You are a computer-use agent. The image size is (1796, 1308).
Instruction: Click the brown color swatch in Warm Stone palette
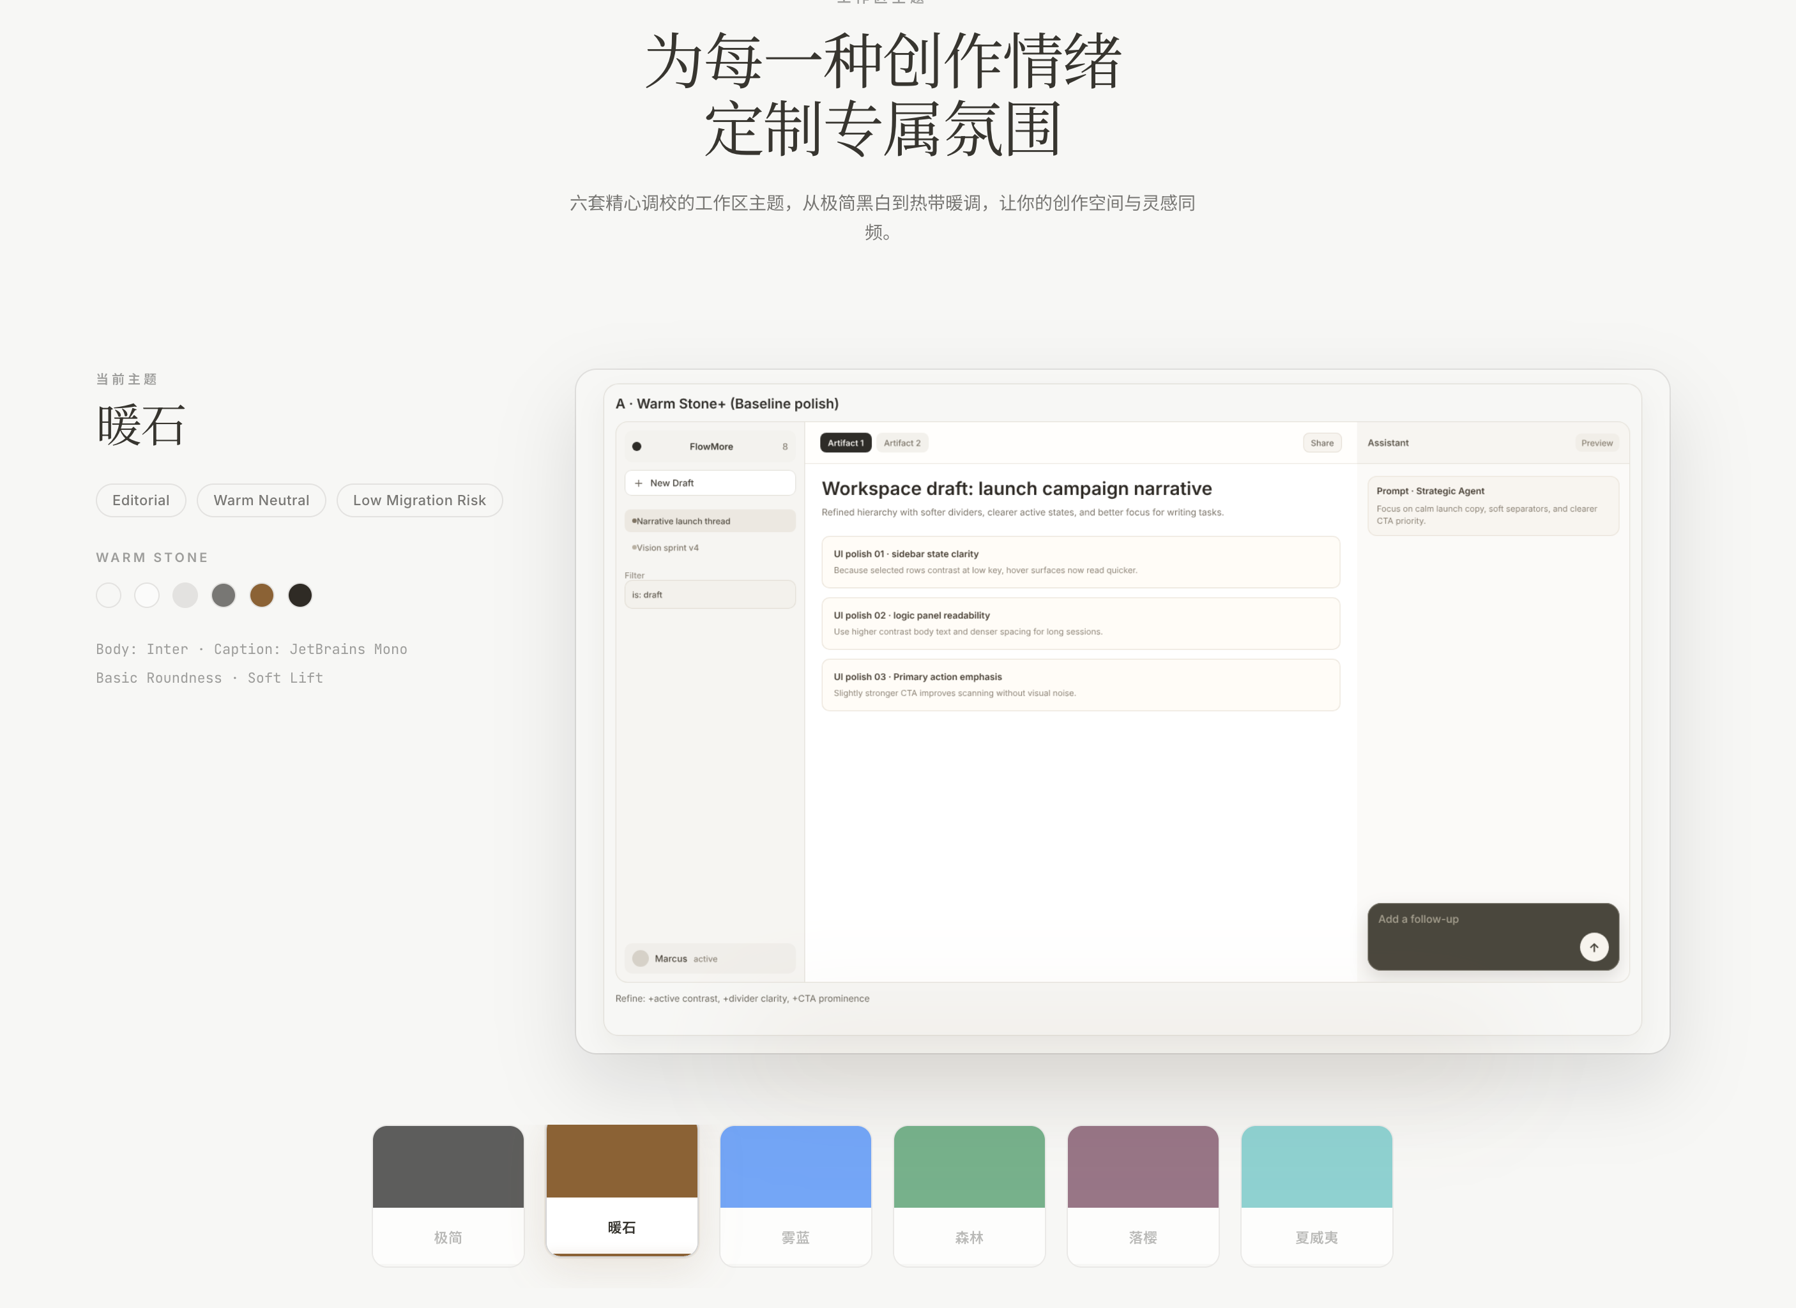pos(262,595)
